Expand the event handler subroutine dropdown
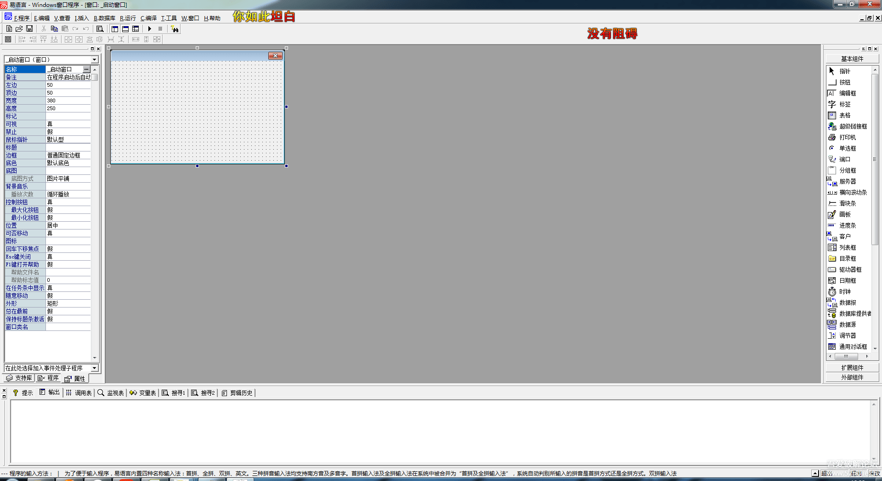882x481 pixels. (94, 368)
